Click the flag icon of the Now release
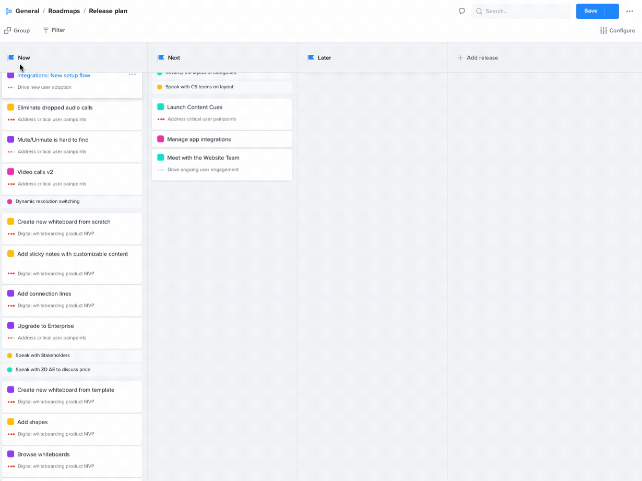642x481 pixels. (x=11, y=57)
